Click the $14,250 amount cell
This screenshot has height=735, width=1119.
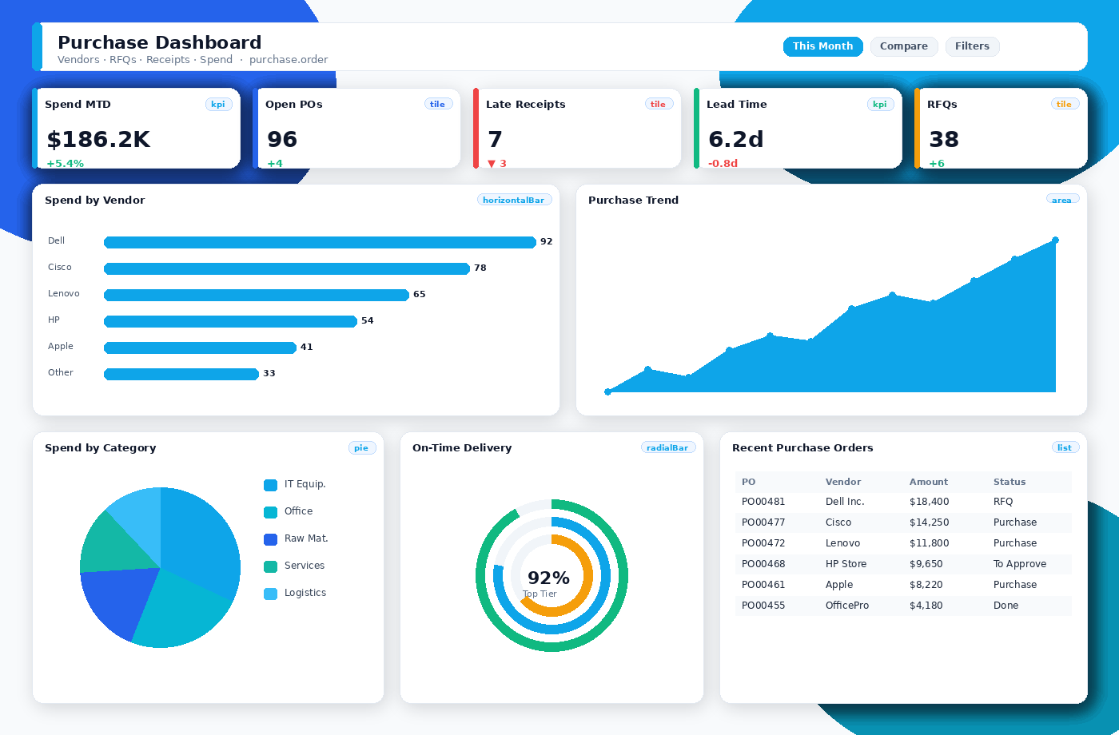[x=929, y=522]
